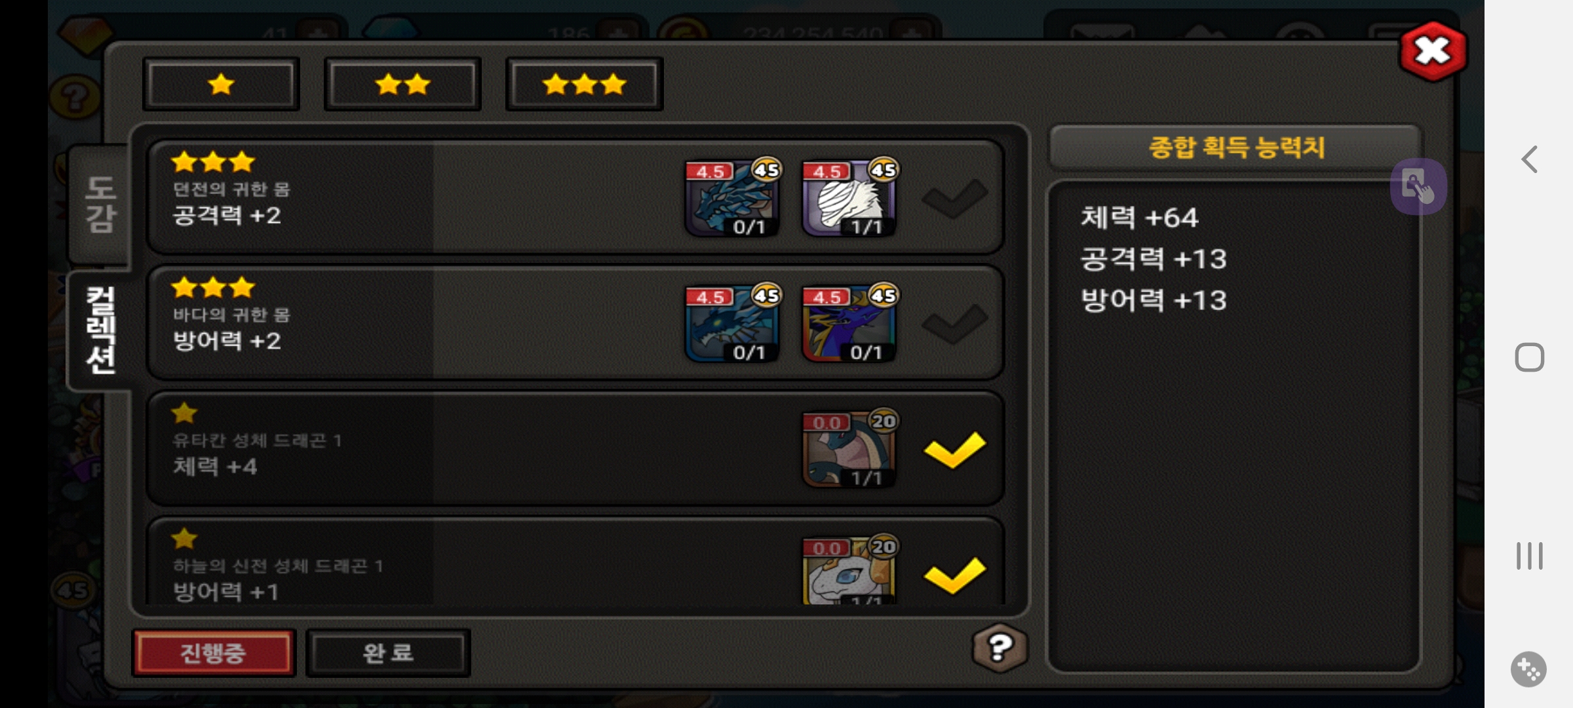Filter by one-star collections

click(x=221, y=84)
